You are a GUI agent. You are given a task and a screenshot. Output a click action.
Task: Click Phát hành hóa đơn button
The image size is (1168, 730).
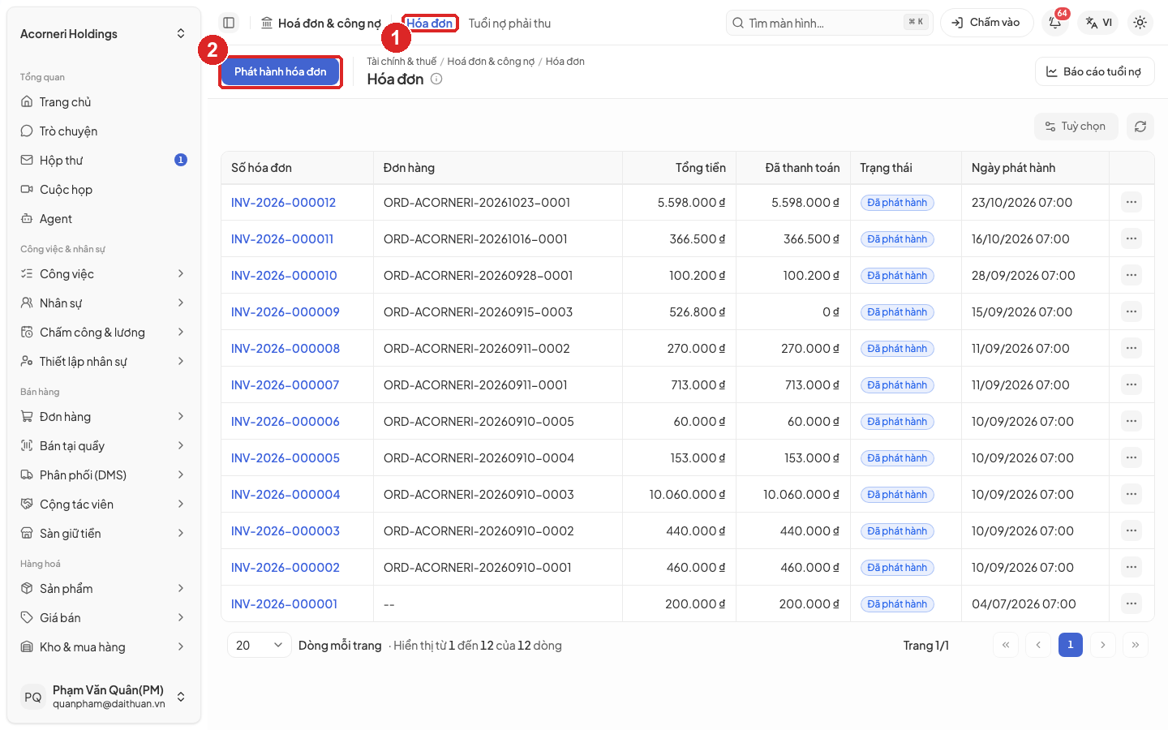click(x=281, y=71)
